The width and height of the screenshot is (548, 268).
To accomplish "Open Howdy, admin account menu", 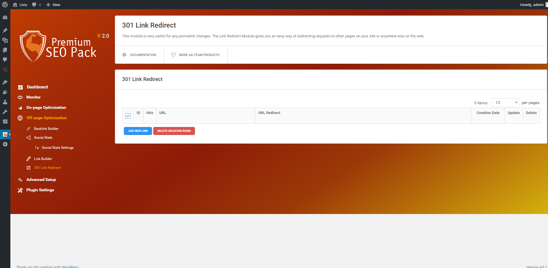I will click(533, 5).
